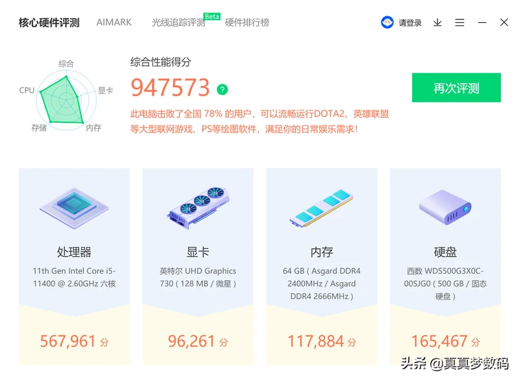The image size is (520, 381).
Task: Click the 存储 label on radar chart
Action: (39, 128)
